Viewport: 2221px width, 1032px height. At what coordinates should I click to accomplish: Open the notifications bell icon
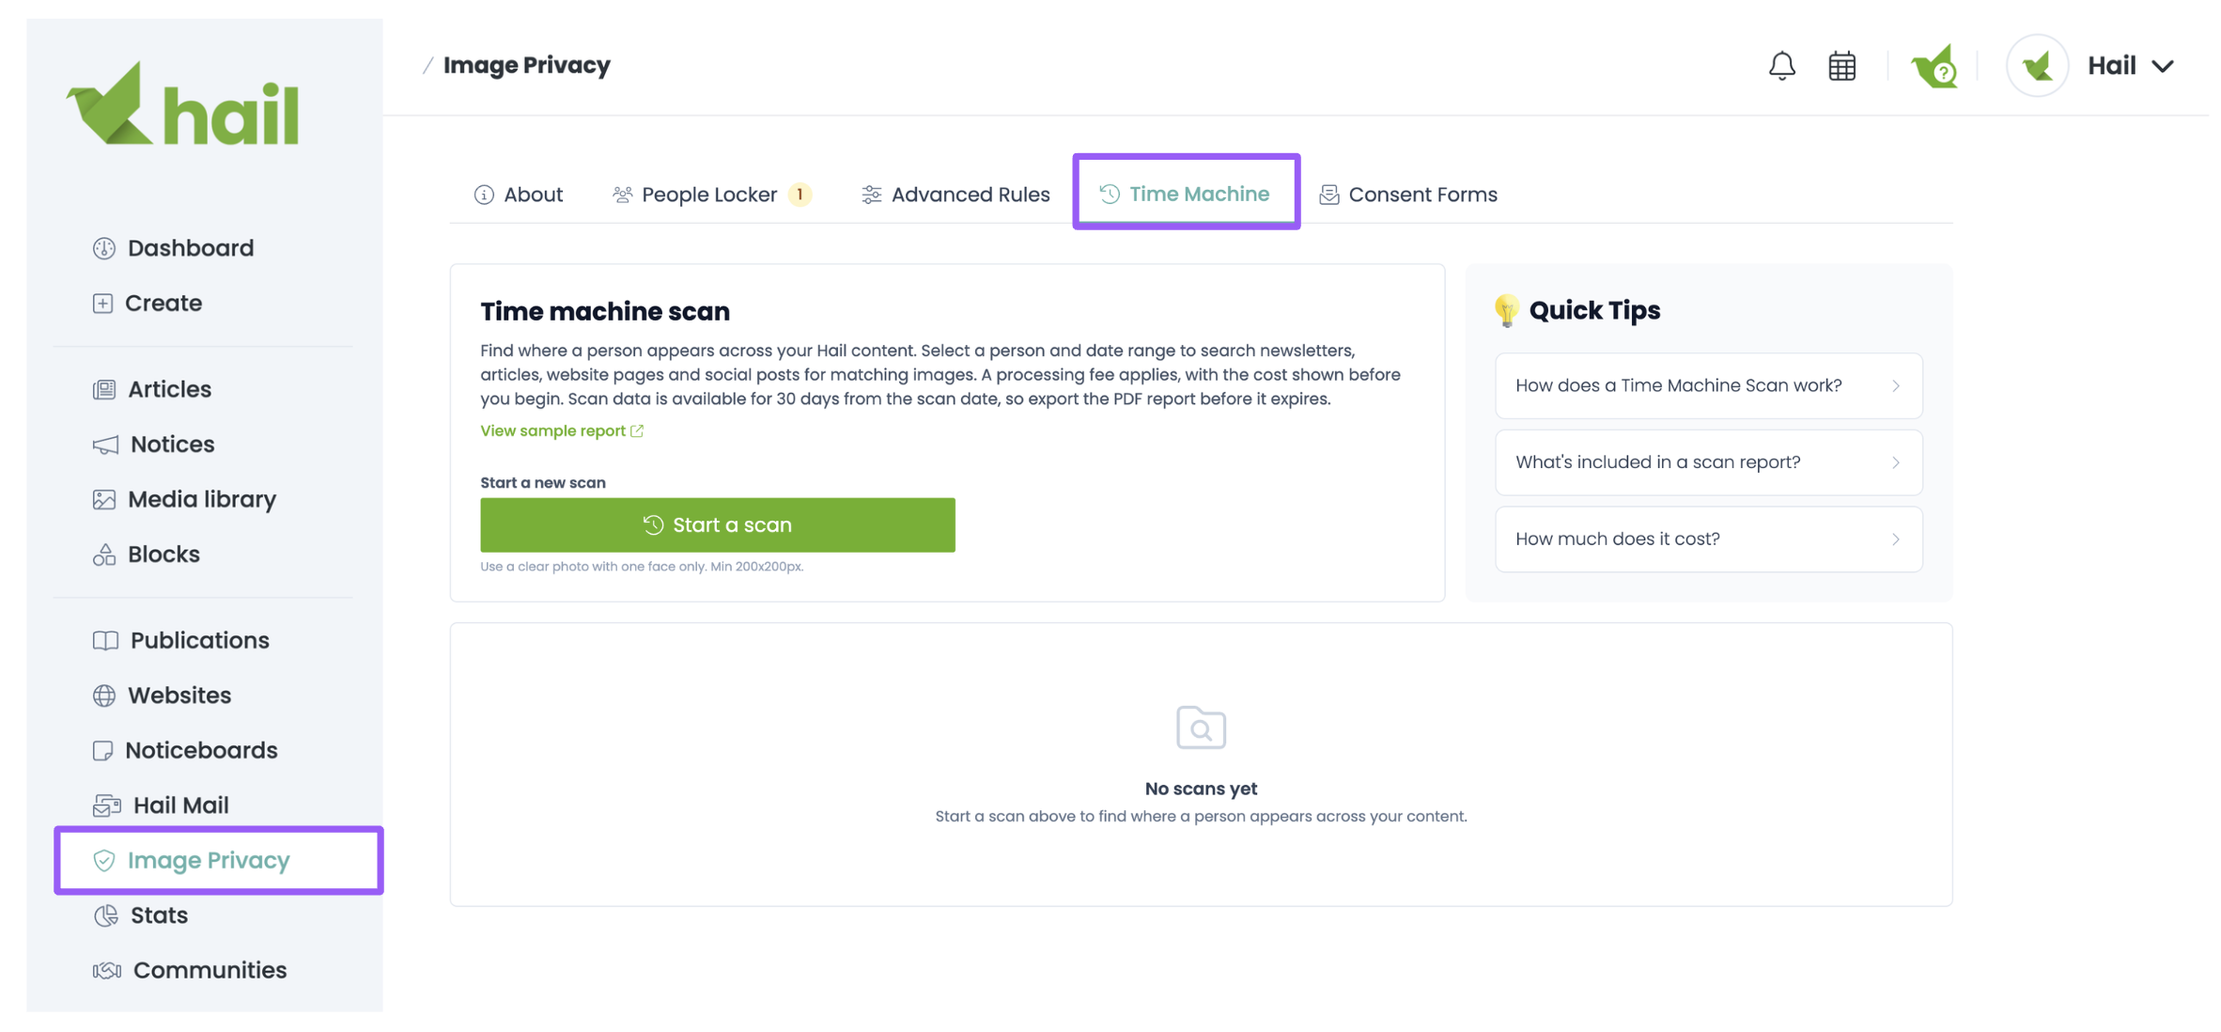click(1781, 66)
